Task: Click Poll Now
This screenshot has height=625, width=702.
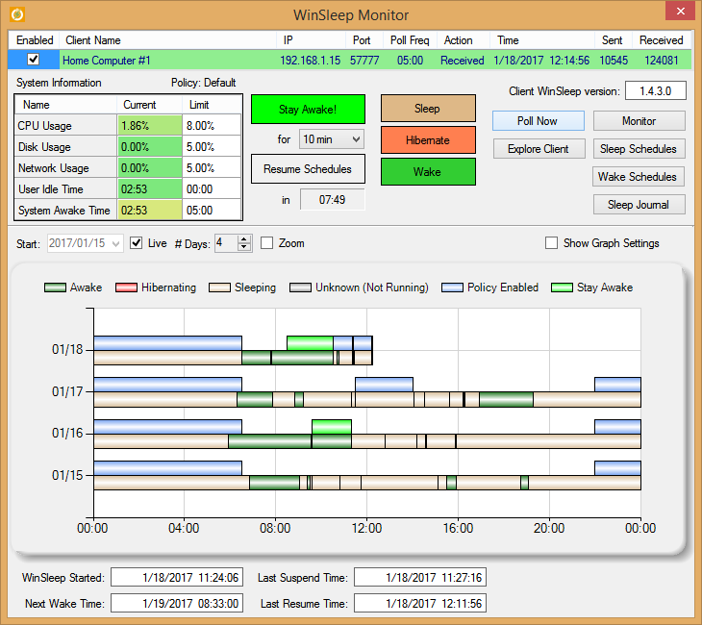Action: [x=539, y=121]
